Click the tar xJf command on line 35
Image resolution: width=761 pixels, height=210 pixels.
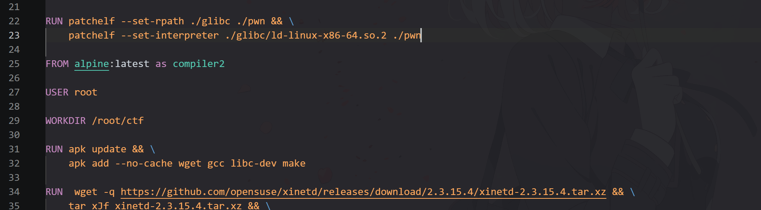click(89, 206)
